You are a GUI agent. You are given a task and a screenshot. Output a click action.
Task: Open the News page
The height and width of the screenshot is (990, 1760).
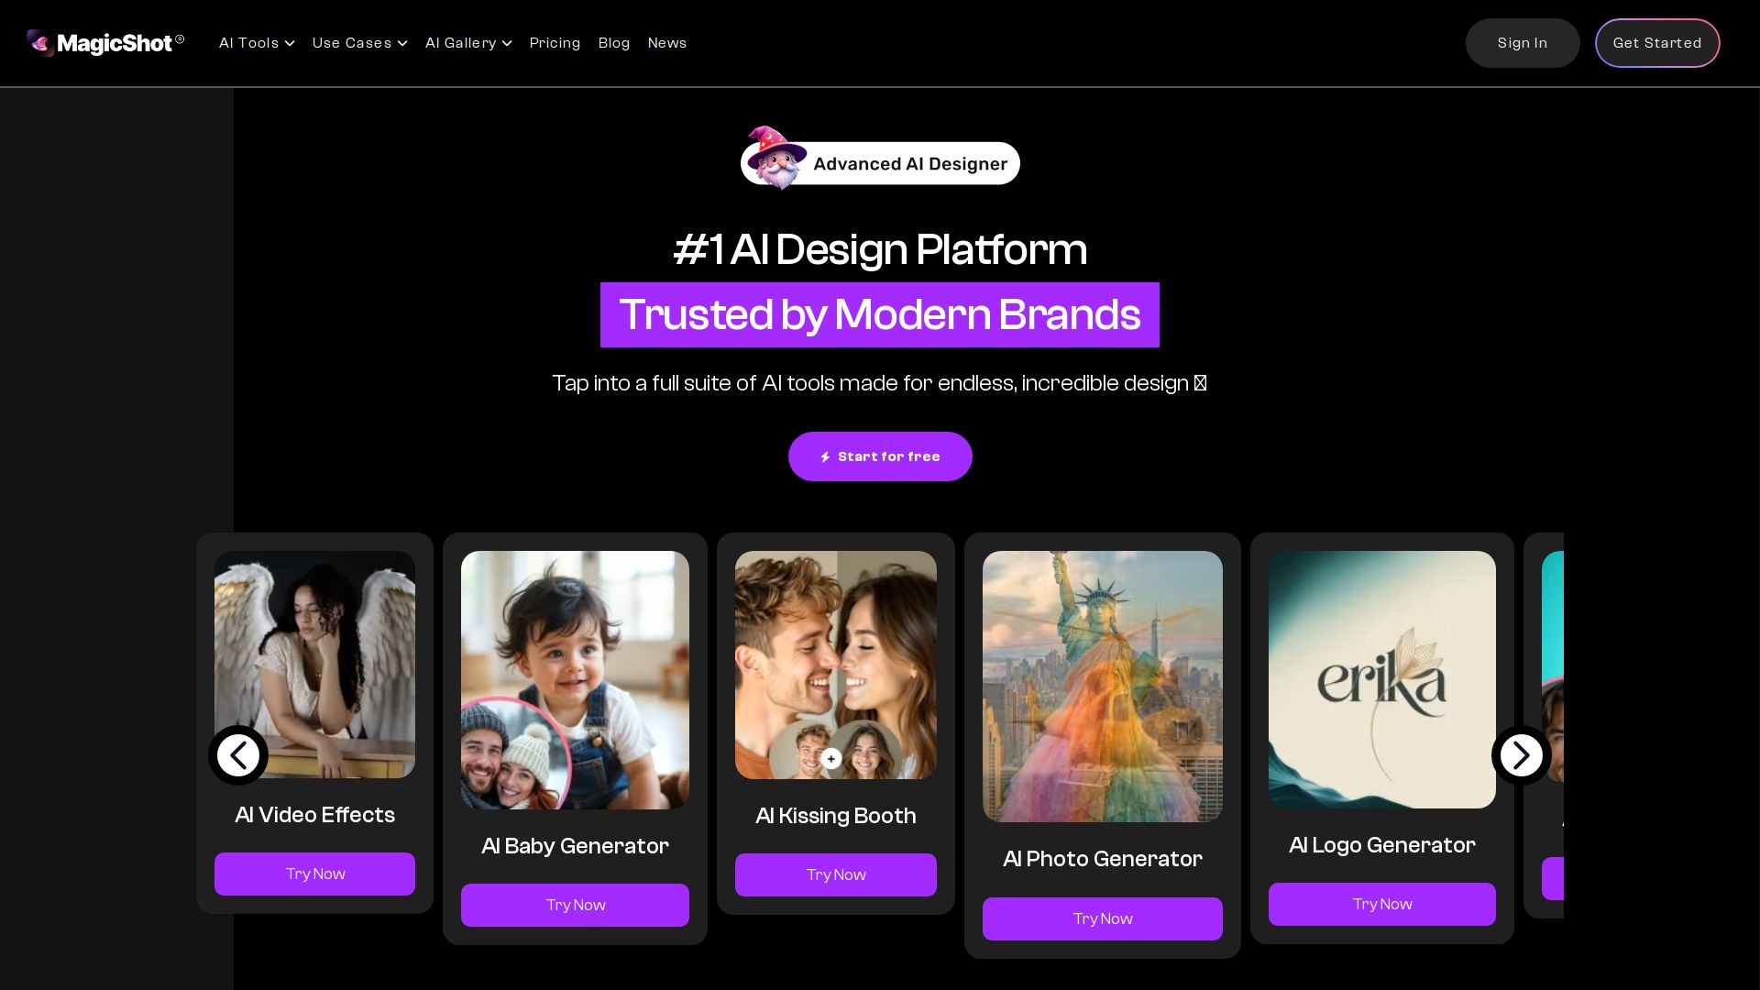pos(667,43)
